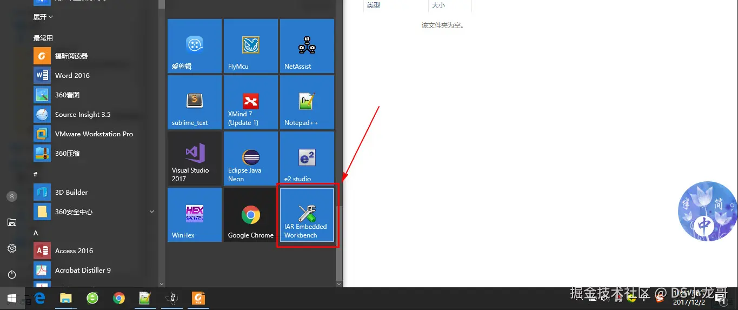Launch the NetAssist tile
Image resolution: width=738 pixels, height=310 pixels.
click(307, 46)
